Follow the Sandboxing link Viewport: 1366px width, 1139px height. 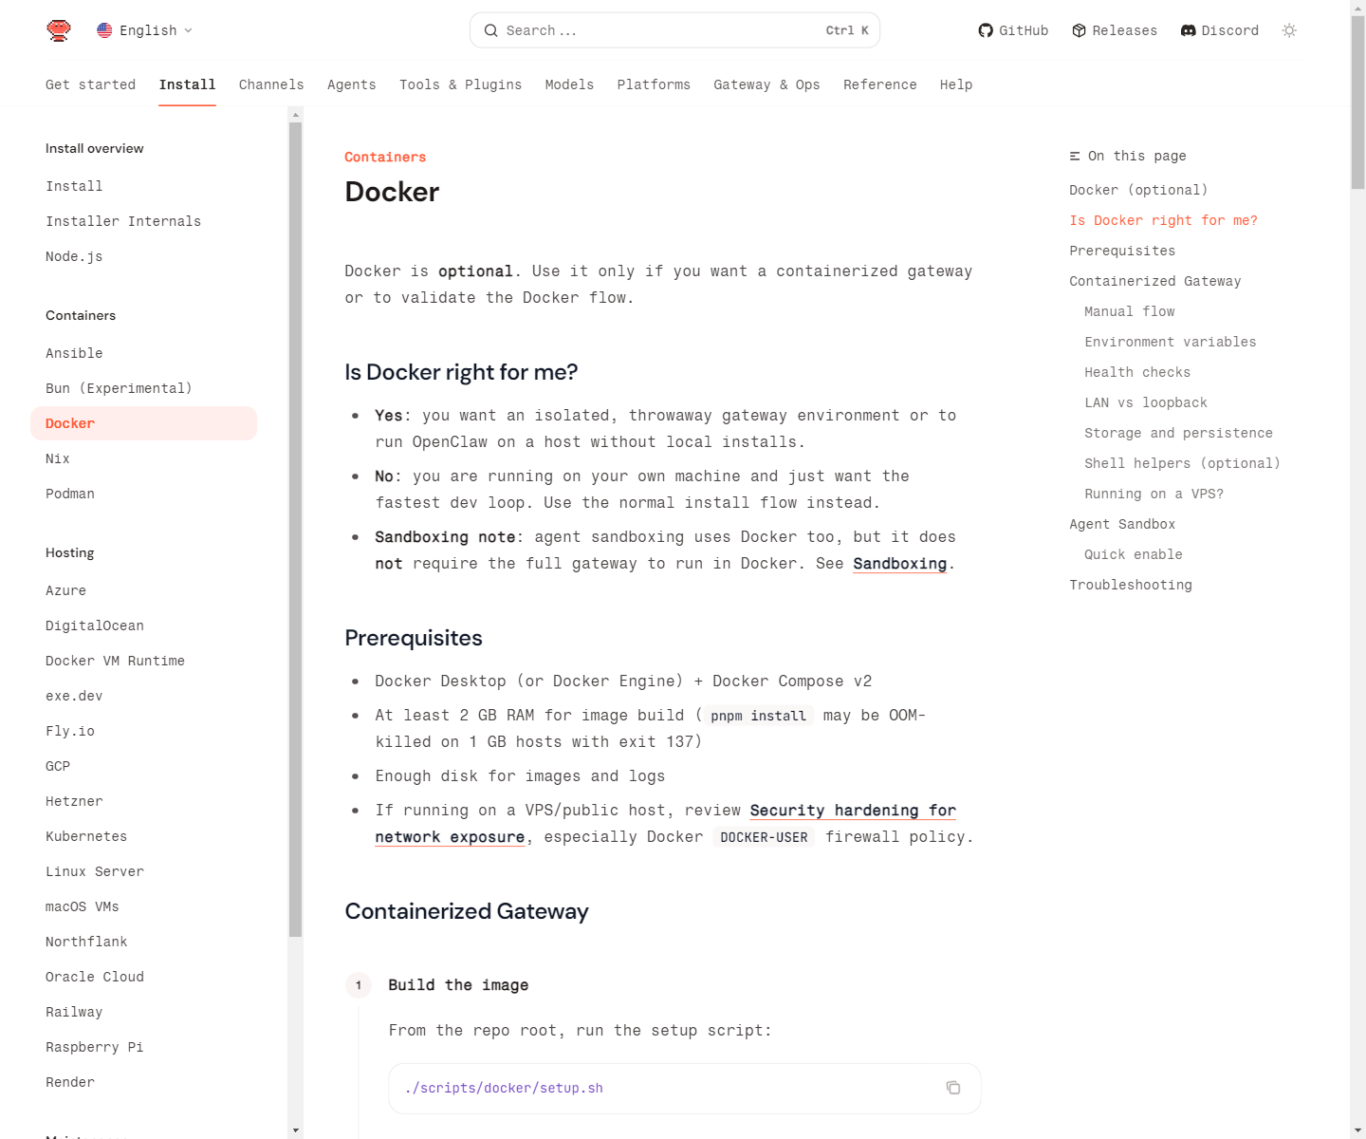[899, 563]
